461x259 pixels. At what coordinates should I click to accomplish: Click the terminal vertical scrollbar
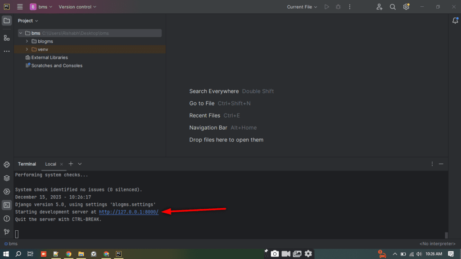[446, 235]
